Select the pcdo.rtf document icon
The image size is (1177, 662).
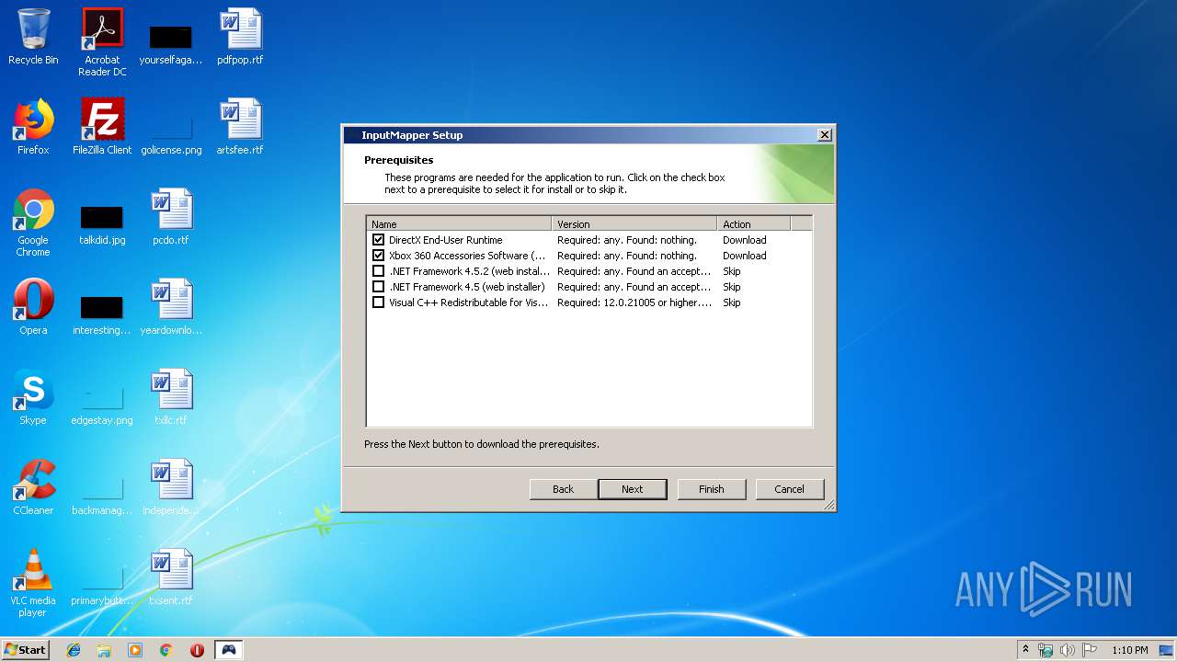(171, 217)
